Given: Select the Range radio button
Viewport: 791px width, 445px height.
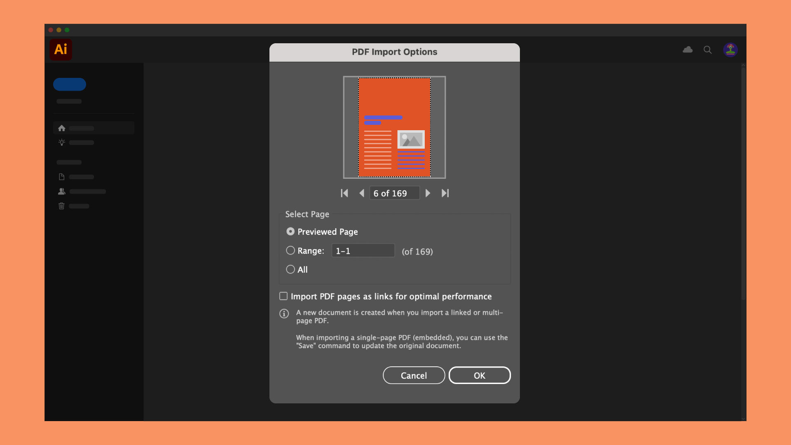Looking at the screenshot, I should [x=290, y=250].
